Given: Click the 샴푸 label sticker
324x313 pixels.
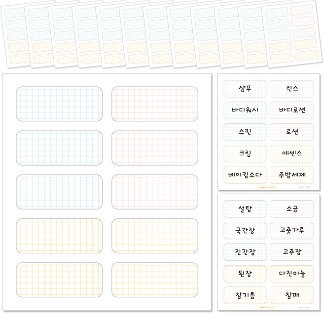Looking at the screenshot, I should click(245, 89).
